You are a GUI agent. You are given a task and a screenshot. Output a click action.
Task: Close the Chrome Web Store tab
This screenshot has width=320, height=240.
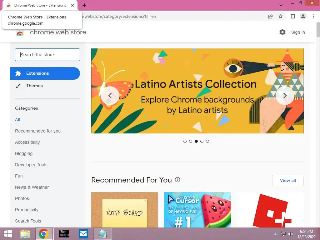[72, 5]
